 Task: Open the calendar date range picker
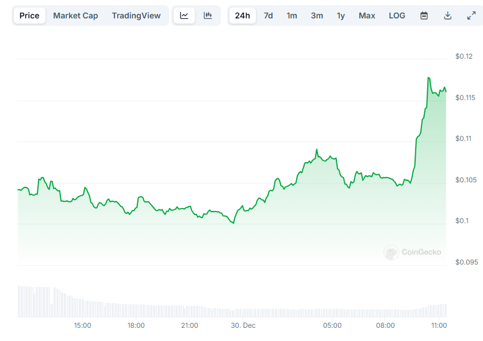pyautogui.click(x=424, y=16)
